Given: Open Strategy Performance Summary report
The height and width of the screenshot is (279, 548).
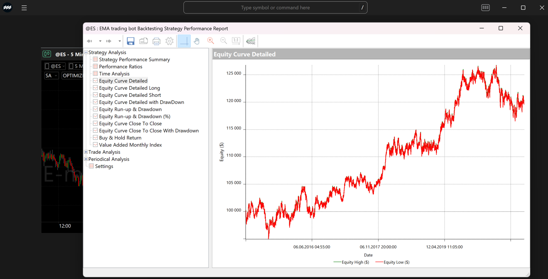Looking at the screenshot, I should pyautogui.click(x=134, y=59).
